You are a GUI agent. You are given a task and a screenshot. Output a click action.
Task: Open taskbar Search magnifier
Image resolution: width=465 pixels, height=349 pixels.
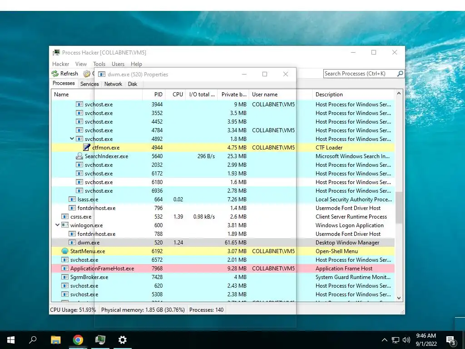(x=33, y=340)
